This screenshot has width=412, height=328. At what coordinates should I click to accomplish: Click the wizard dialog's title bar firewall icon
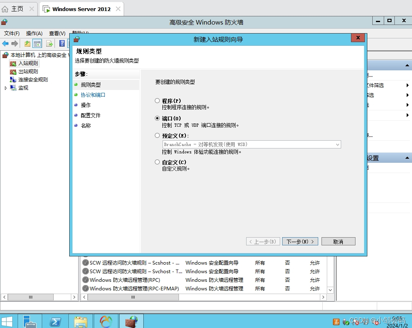click(x=77, y=39)
